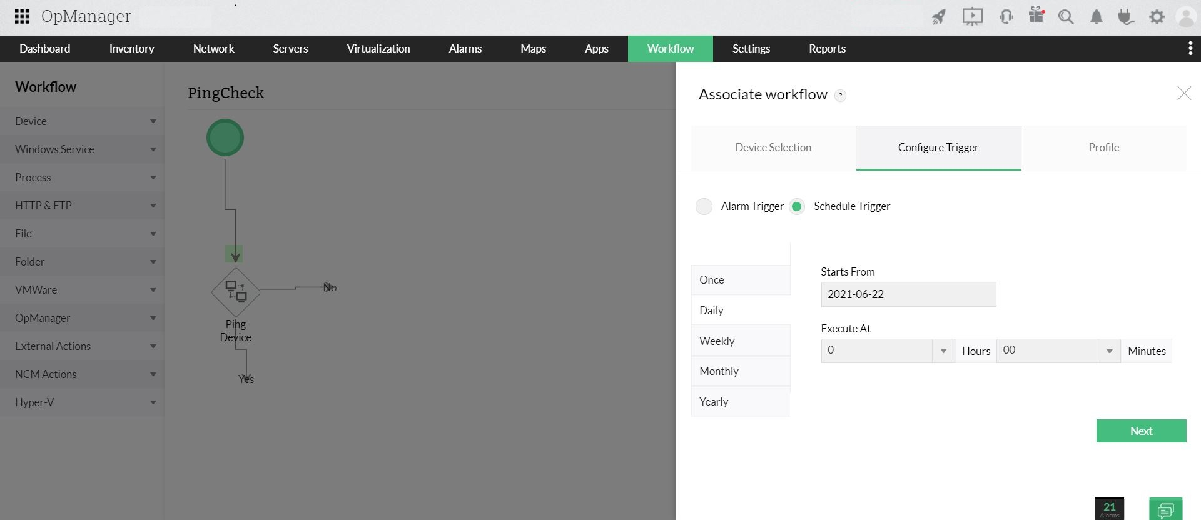Open the presentation screen icon
This screenshot has width=1201, height=520.
click(973, 17)
